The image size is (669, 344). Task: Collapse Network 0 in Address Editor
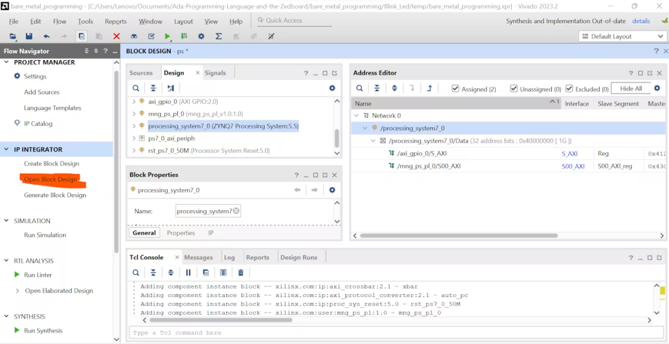pos(357,116)
